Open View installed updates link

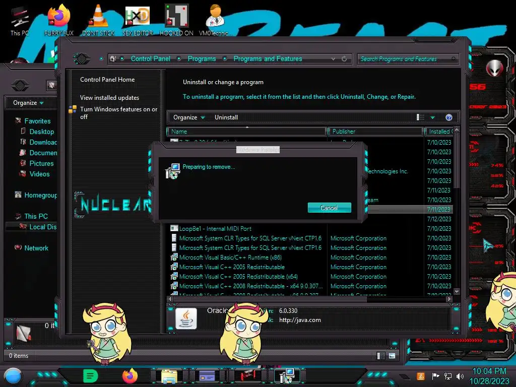109,97
